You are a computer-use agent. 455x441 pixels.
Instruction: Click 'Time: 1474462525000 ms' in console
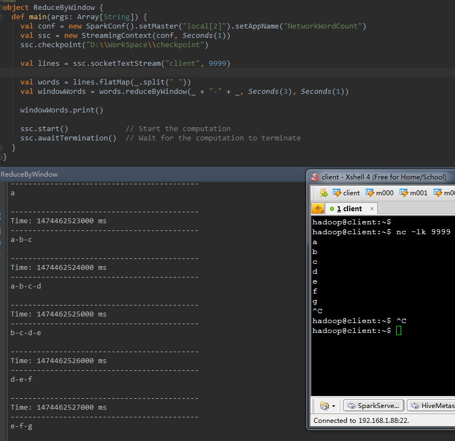pyautogui.click(x=59, y=314)
